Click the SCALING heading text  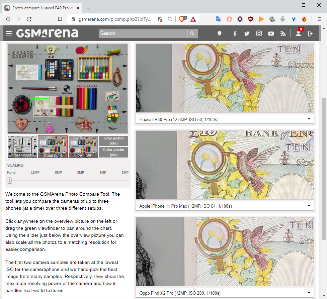(15, 165)
